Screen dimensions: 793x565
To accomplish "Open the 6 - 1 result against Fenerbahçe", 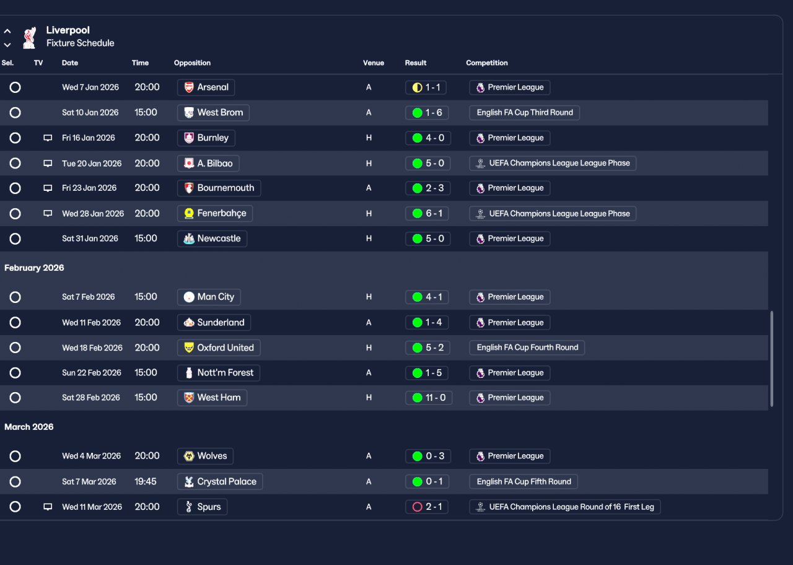I will coord(427,214).
